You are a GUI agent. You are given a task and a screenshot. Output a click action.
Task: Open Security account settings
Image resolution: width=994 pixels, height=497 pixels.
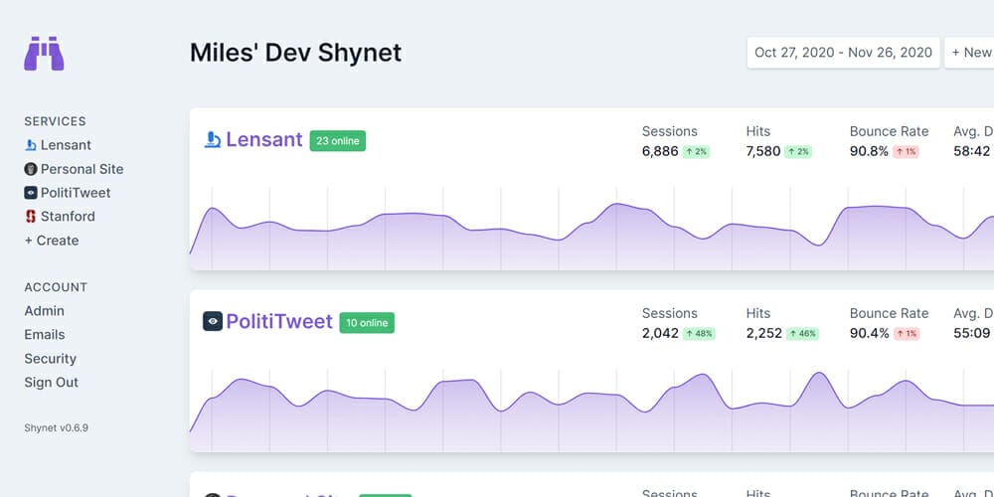coord(50,359)
